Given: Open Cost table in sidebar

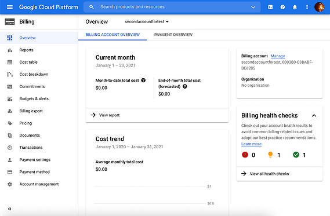Looking at the screenshot, I should [x=39, y=62].
